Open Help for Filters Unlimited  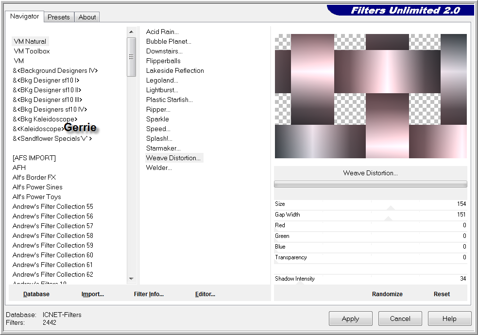tap(449, 319)
